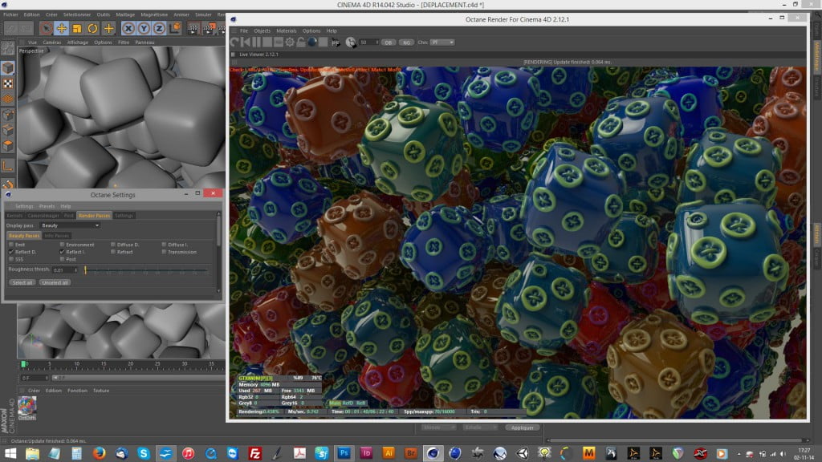This screenshot has width=822, height=462.
Task: Select the Move tool in main toolbar
Action: click(x=61, y=28)
